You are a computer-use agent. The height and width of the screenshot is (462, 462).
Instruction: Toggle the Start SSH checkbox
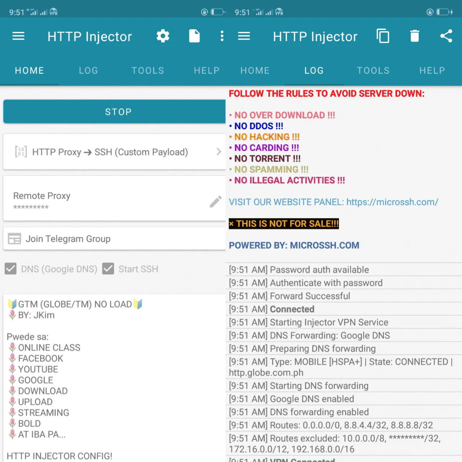pyautogui.click(x=108, y=269)
